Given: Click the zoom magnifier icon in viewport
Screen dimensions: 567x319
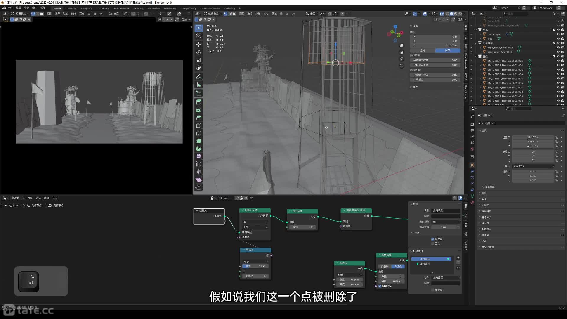Looking at the screenshot, I should coord(402,45).
